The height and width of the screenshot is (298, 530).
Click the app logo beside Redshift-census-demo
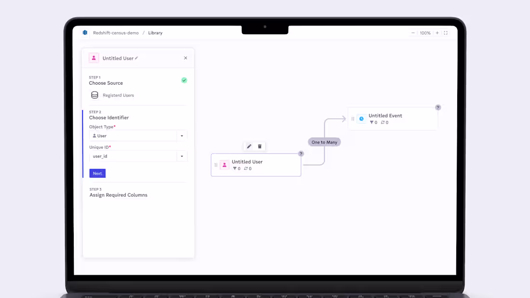(x=85, y=33)
